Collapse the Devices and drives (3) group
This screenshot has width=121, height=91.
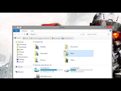[33, 65]
